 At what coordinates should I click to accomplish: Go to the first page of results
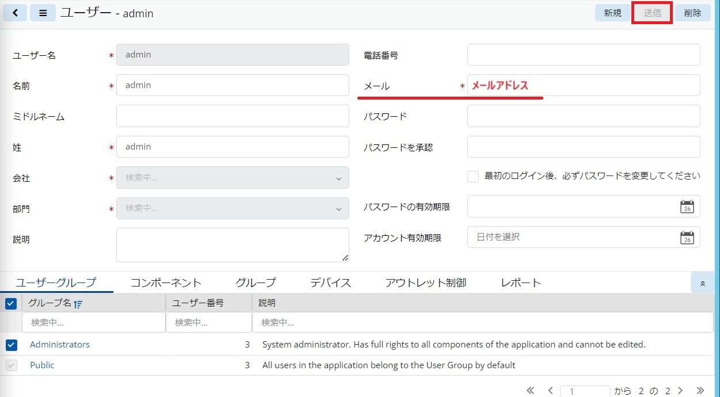pos(531,391)
